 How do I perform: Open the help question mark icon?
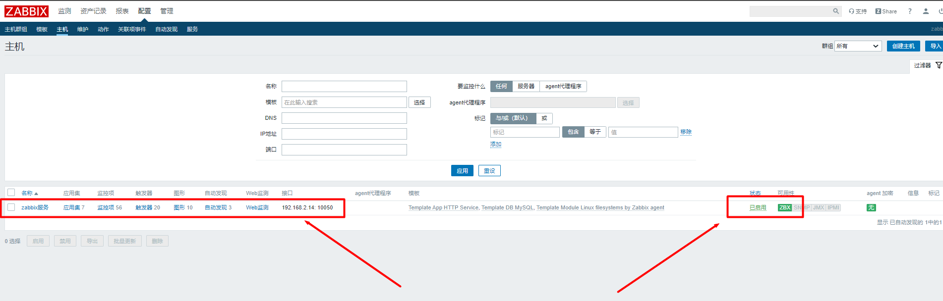[910, 11]
